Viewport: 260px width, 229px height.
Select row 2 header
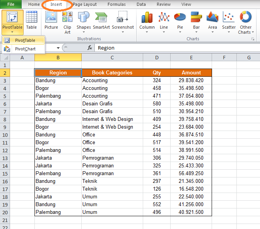(x=5, y=73)
